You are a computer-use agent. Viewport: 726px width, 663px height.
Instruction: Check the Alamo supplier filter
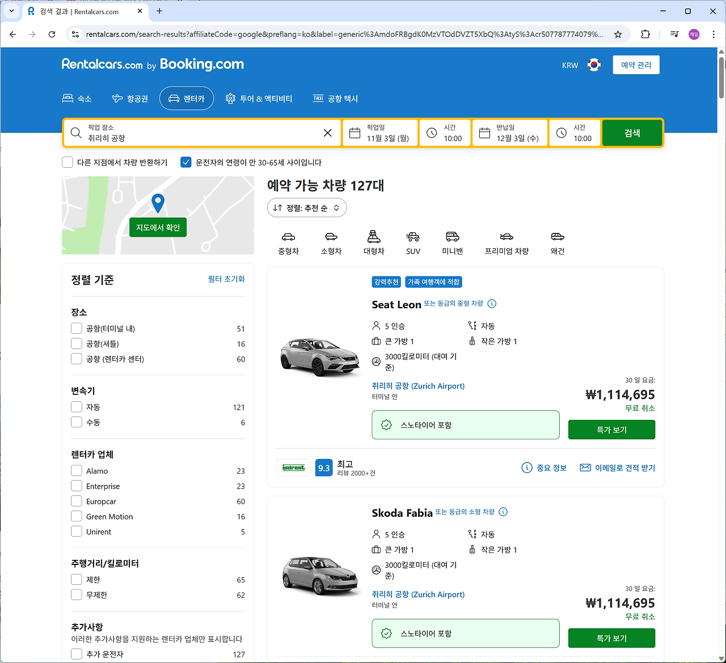(77, 470)
